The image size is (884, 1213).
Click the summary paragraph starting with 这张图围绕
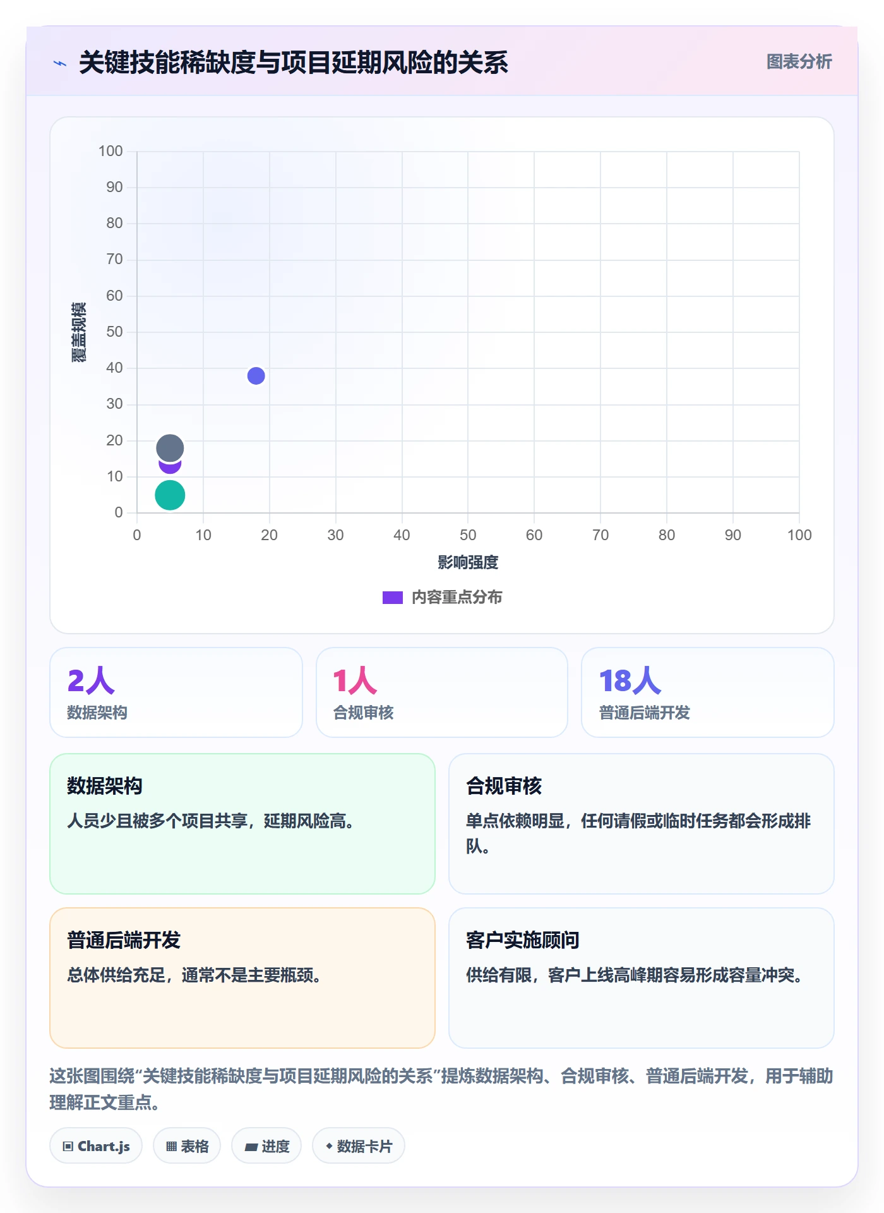click(441, 1089)
